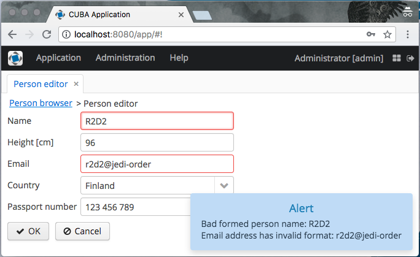Click the CUBA logo in the header
Viewport: 420px width, 257px height.
[15, 58]
